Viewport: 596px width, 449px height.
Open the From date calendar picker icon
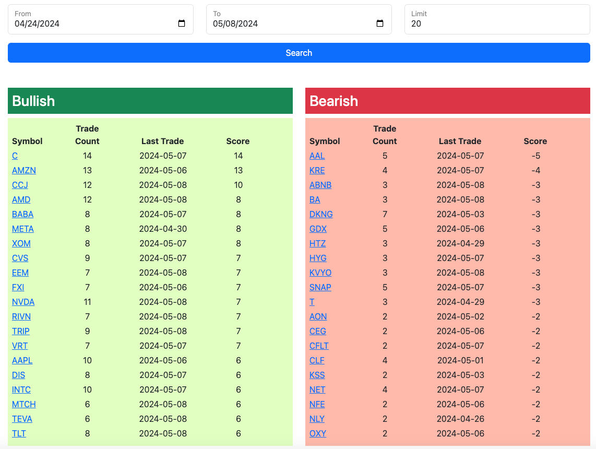182,23
